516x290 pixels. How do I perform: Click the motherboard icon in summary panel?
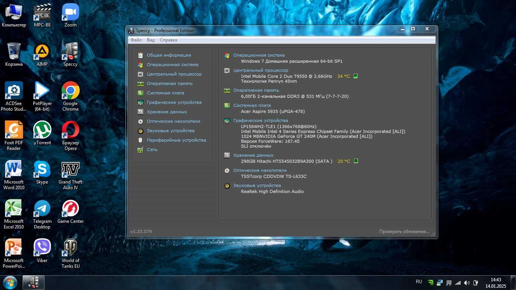click(x=227, y=105)
